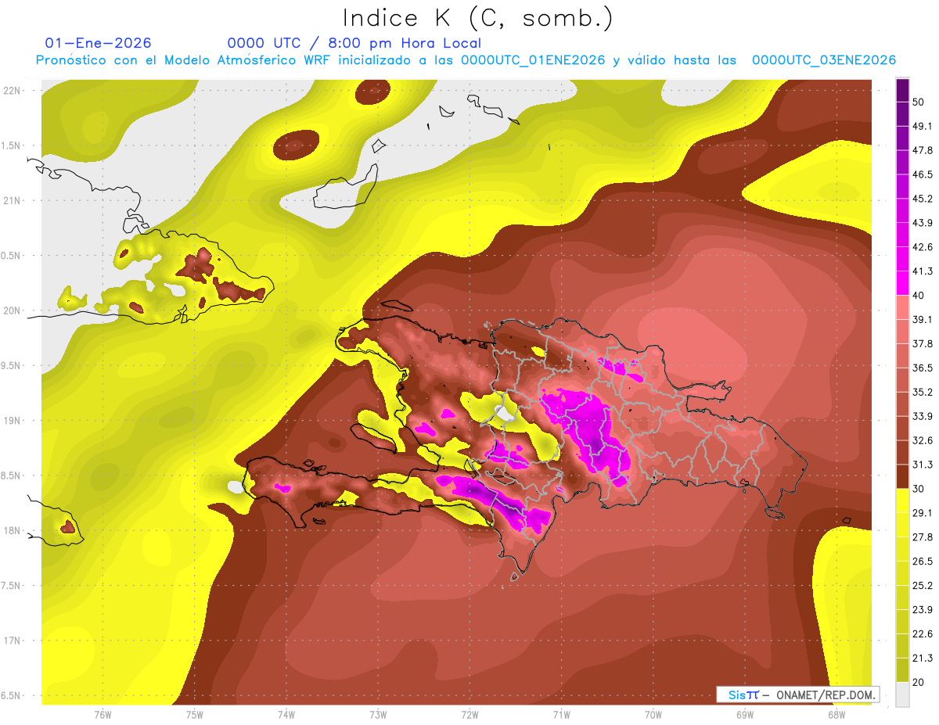Pick the dark purple legend swatch above 50

pos(902,90)
